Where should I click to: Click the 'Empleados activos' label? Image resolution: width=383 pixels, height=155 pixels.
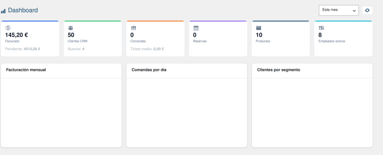click(x=332, y=41)
